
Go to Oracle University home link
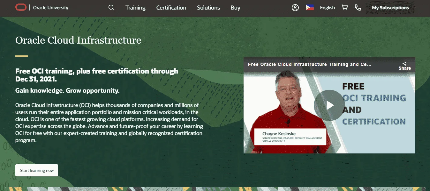coord(51,8)
